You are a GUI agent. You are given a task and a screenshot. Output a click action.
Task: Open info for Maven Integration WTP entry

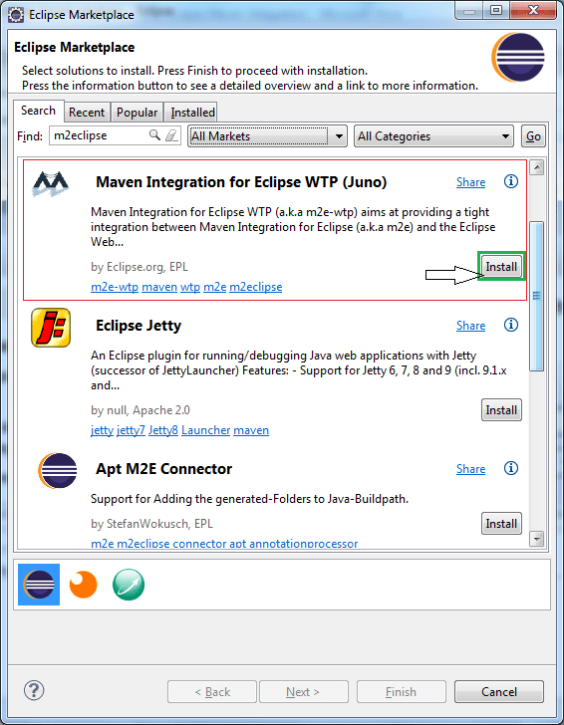tap(511, 181)
